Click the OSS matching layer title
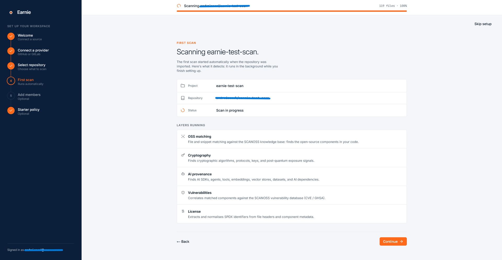Image resolution: width=502 pixels, height=260 pixels. pyautogui.click(x=199, y=136)
